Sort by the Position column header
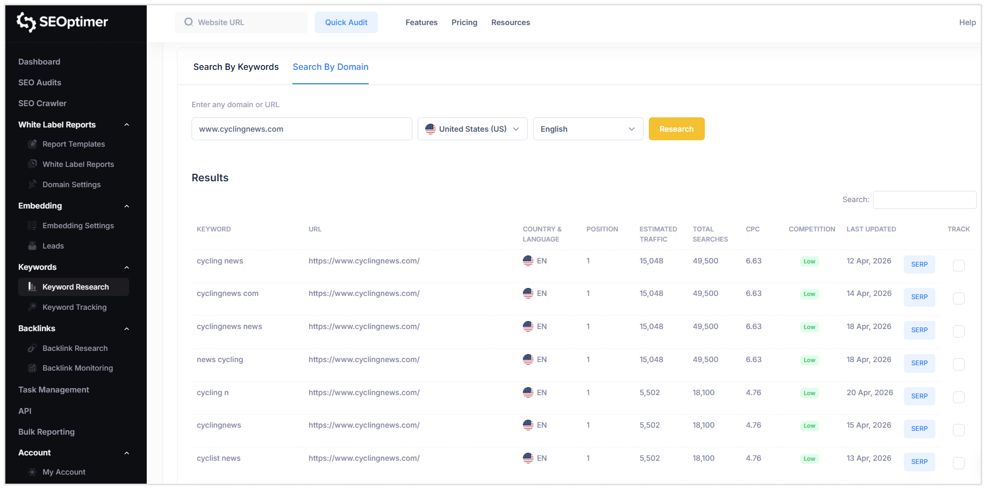This screenshot has height=489, width=986. click(602, 229)
